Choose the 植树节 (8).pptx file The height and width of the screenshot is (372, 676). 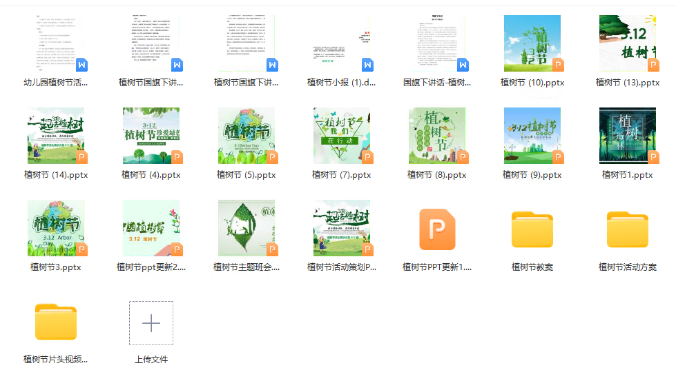436,136
